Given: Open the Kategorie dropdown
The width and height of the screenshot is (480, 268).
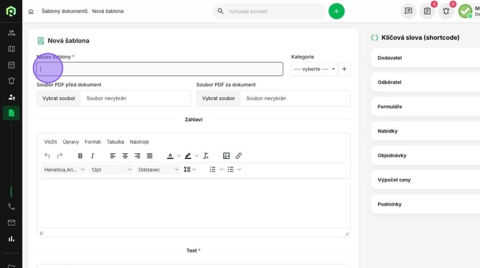Looking at the screenshot, I should [314, 69].
